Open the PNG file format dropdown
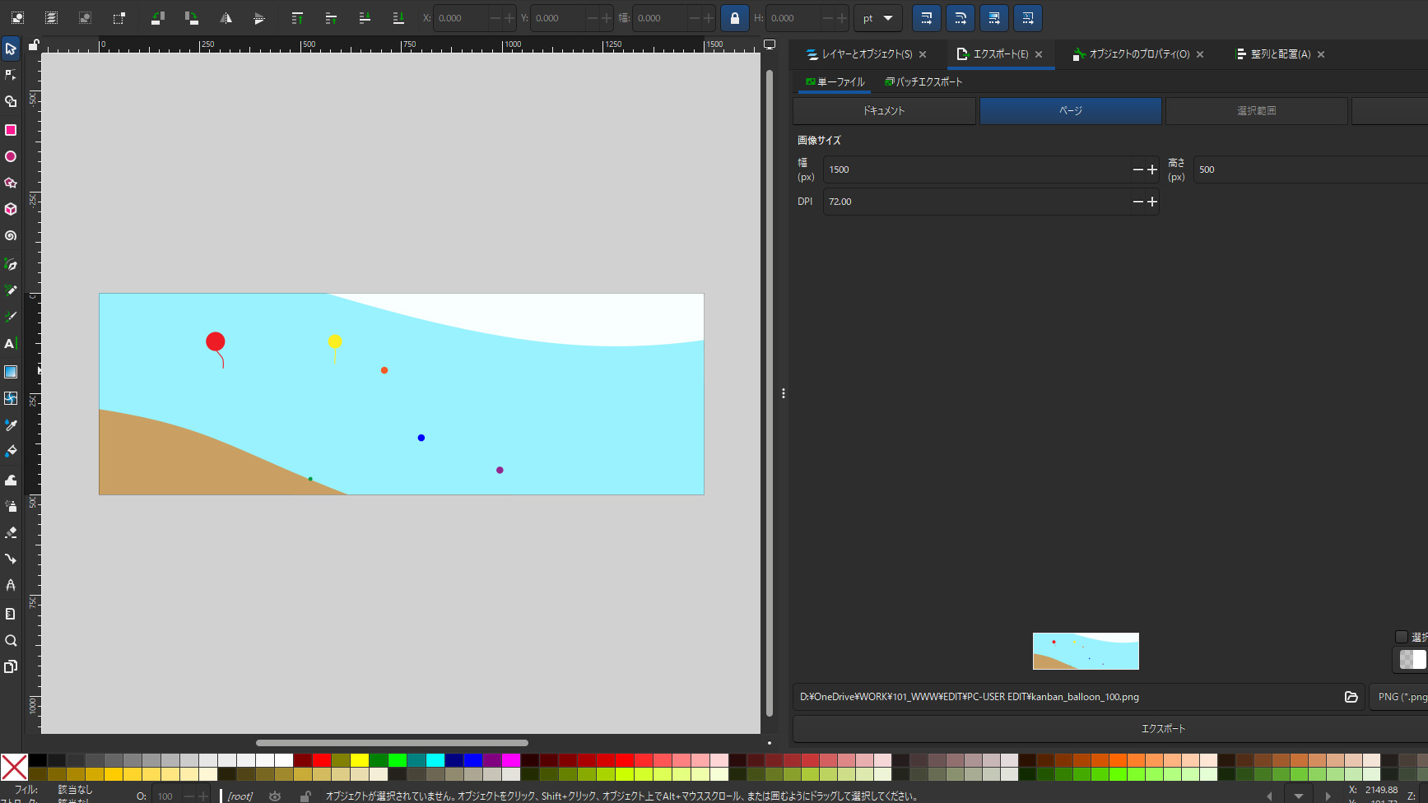This screenshot has height=803, width=1428. click(1402, 697)
